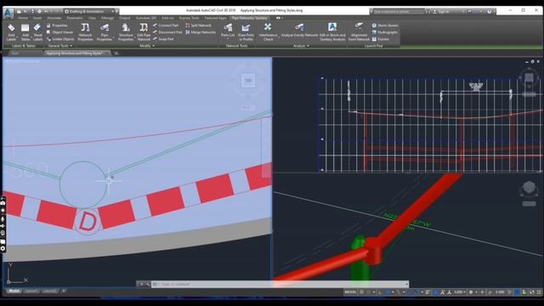Image resolution: width=544 pixels, height=306 pixels.
Task: Click Isolate Objects
Action: (x=60, y=39)
